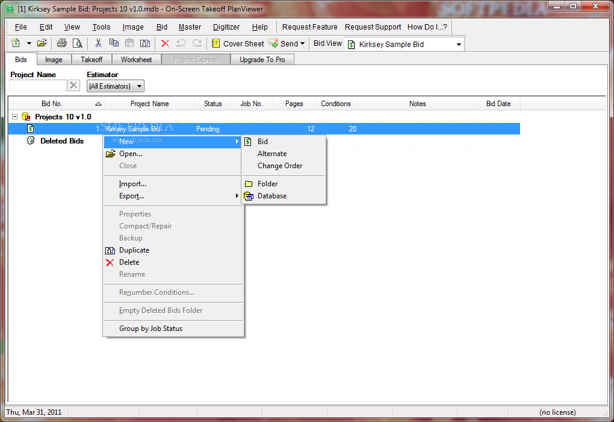Open the View menu

click(72, 27)
